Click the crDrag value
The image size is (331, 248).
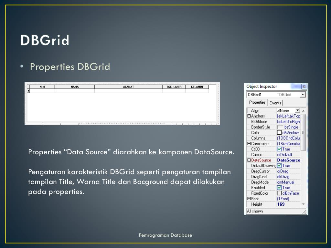click(283, 171)
